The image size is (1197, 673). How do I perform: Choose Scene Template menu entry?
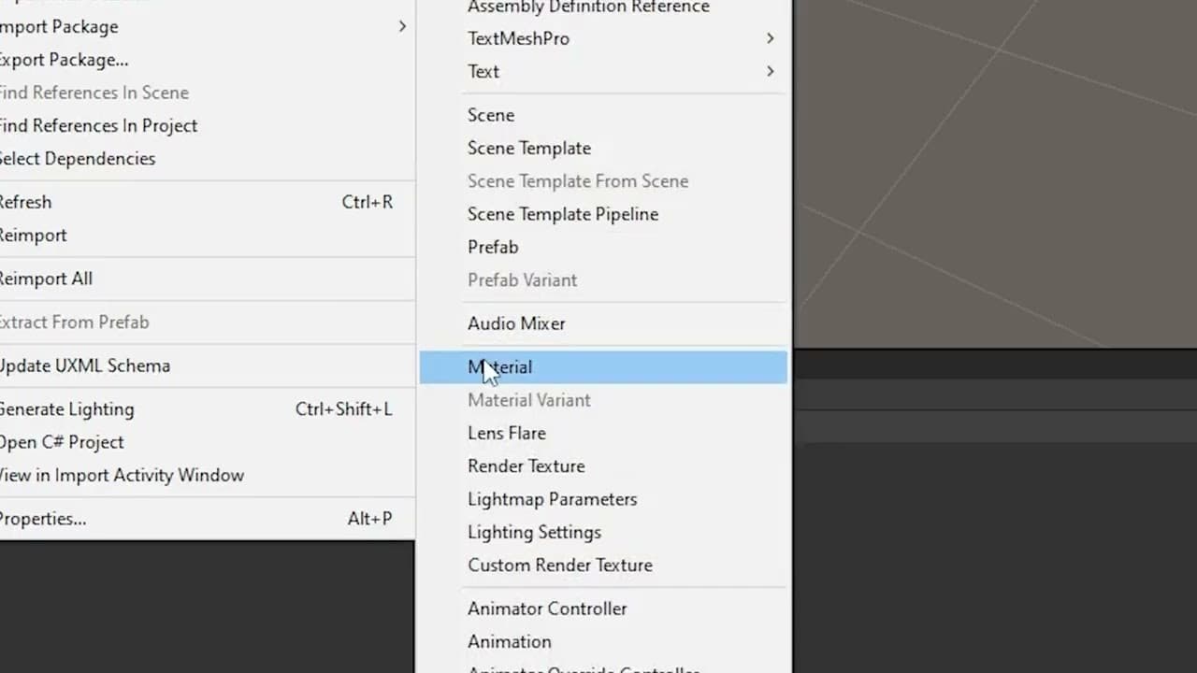pos(529,148)
